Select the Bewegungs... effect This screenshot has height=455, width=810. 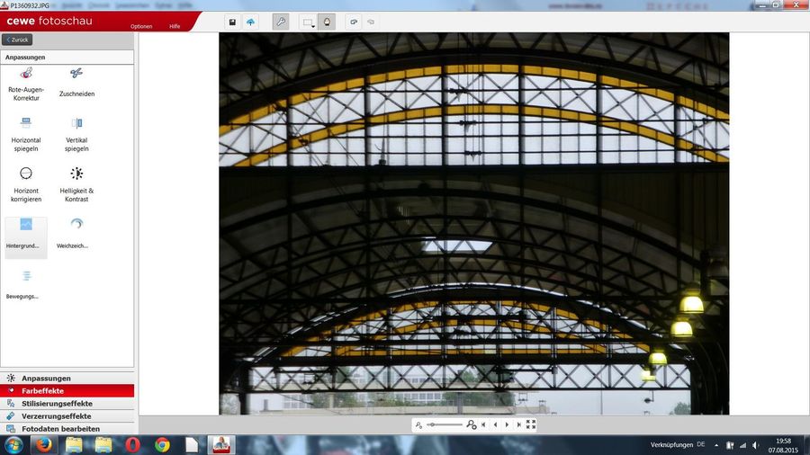click(x=22, y=284)
